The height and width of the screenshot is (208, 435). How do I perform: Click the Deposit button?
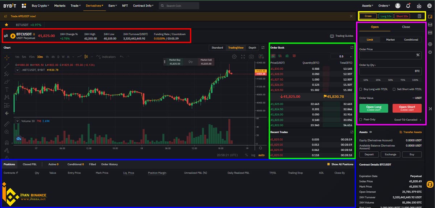tap(369, 154)
